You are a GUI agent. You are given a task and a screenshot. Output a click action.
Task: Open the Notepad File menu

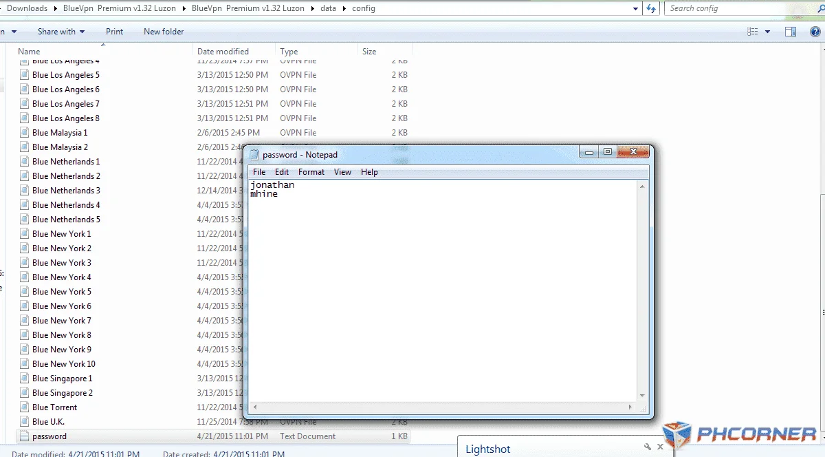pyautogui.click(x=259, y=172)
